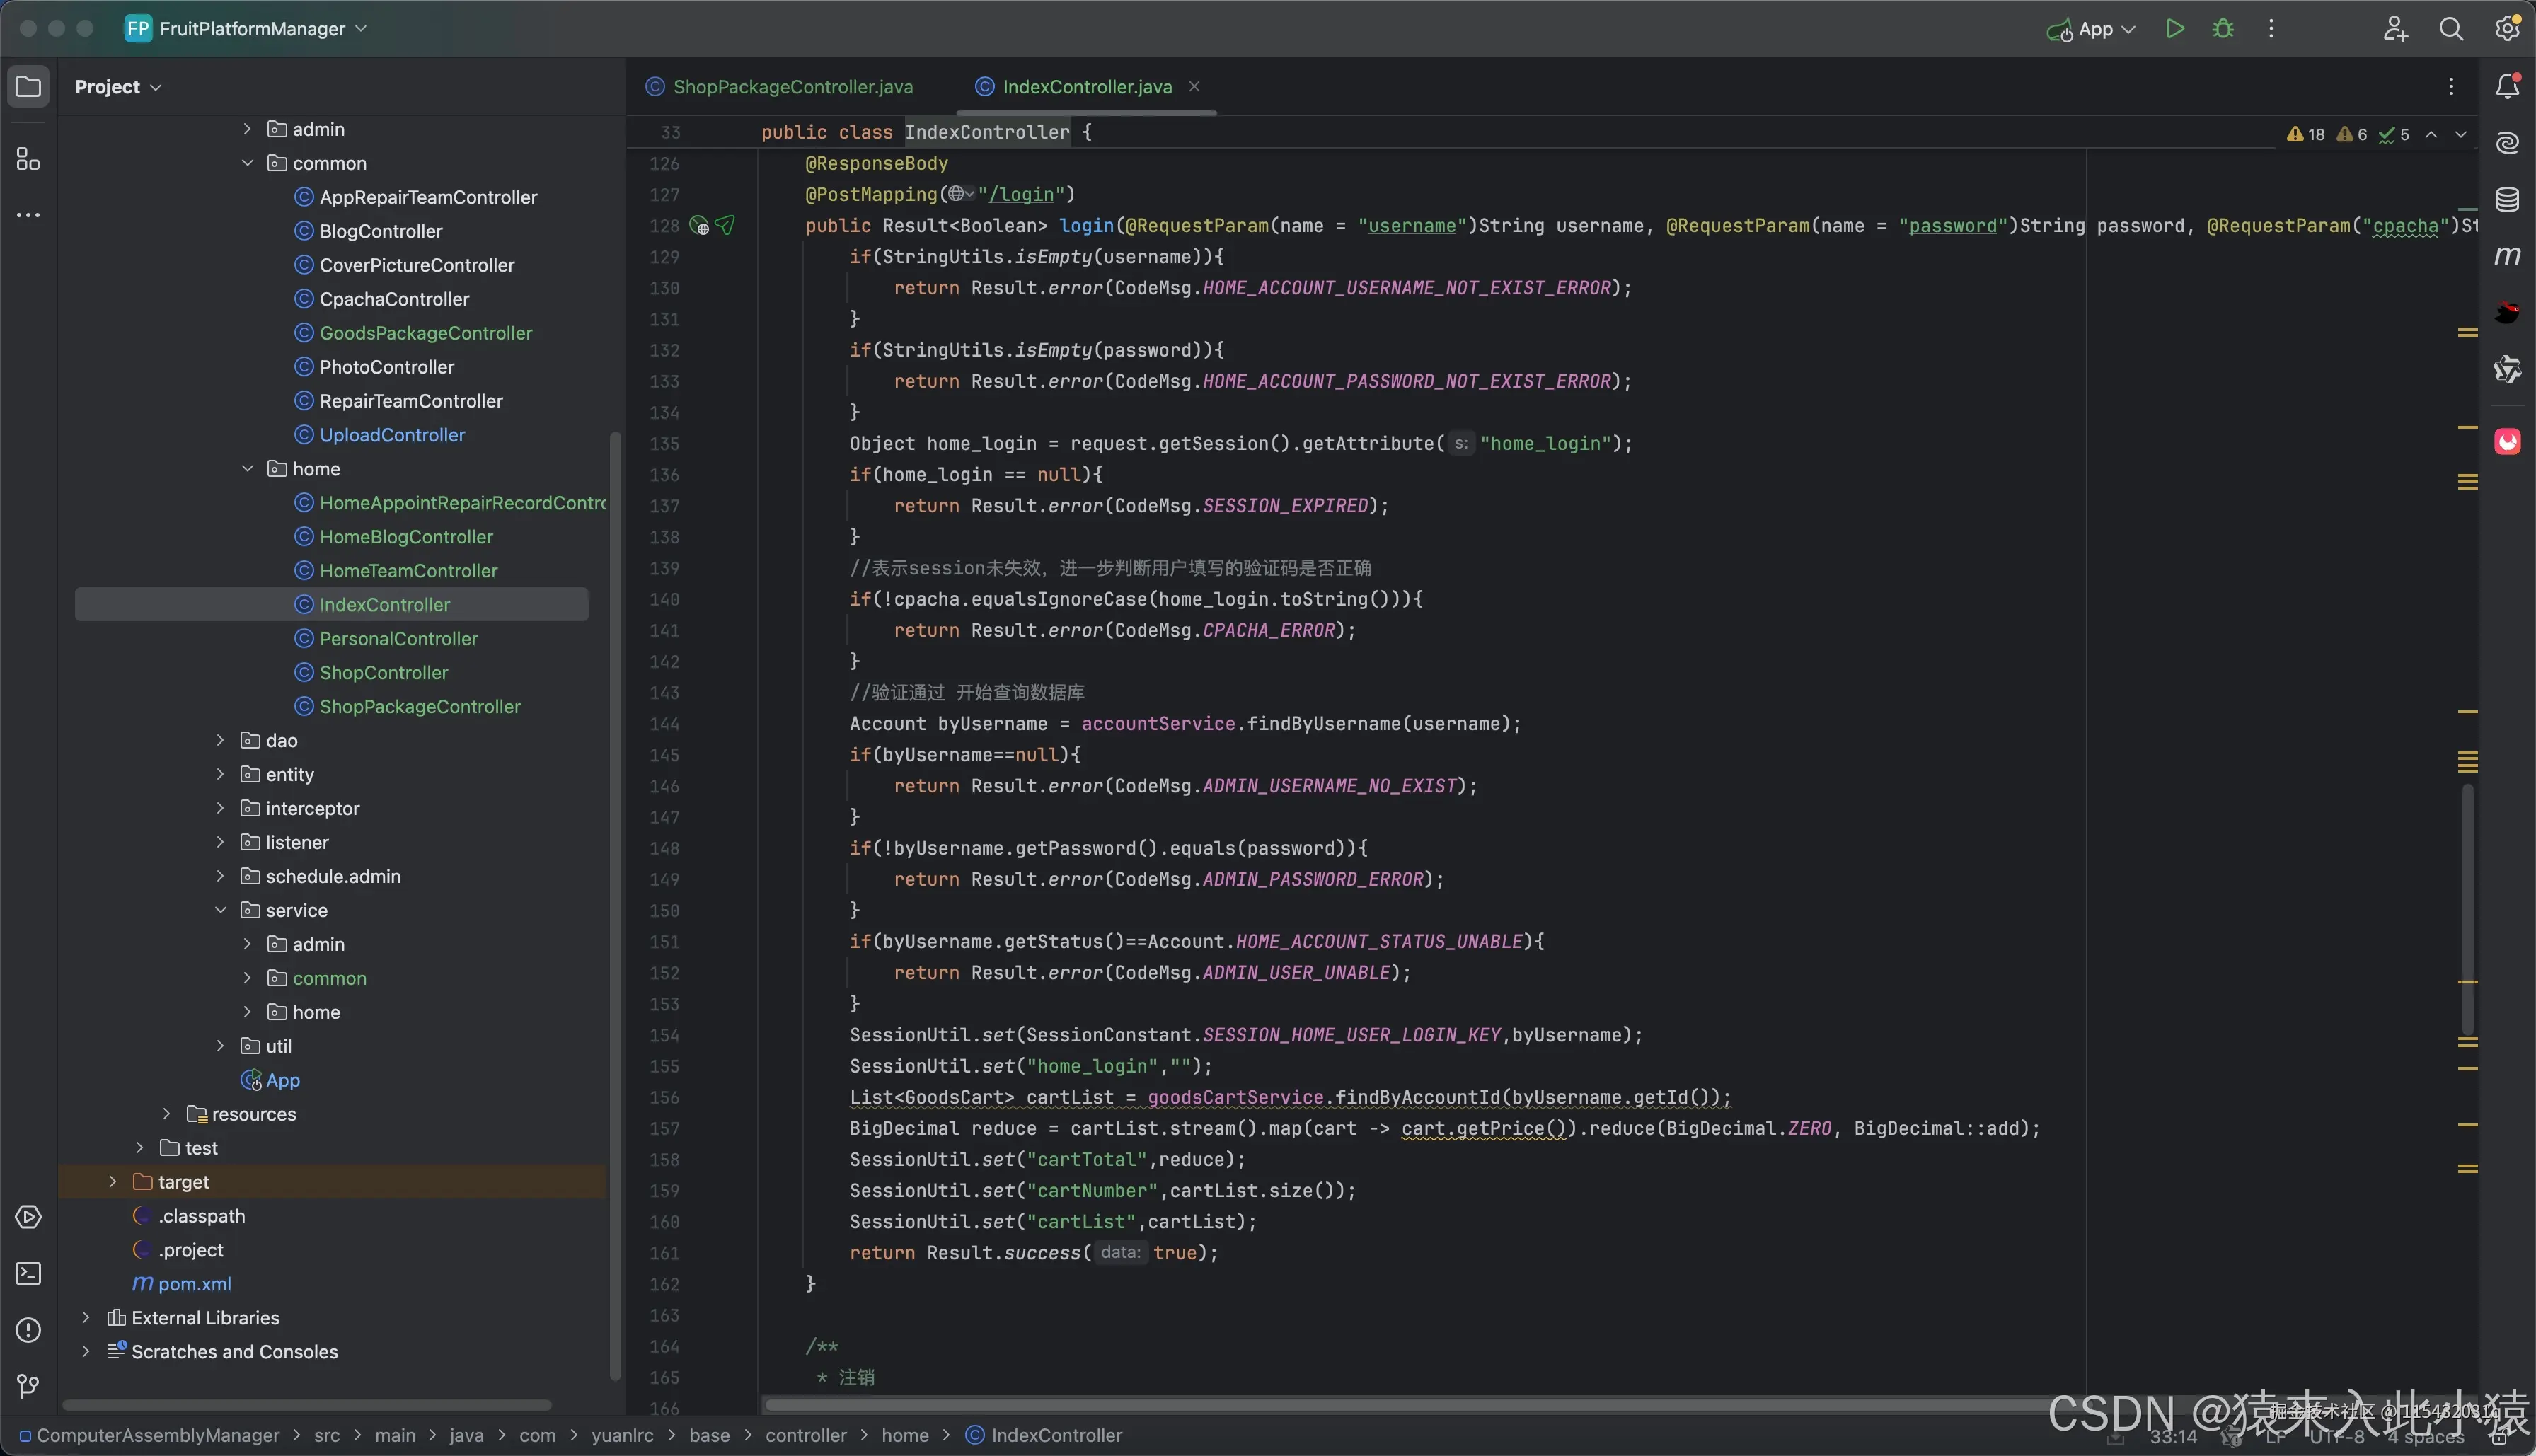Open the Terminal tool window
The height and width of the screenshot is (1456, 2536).
click(x=28, y=1273)
